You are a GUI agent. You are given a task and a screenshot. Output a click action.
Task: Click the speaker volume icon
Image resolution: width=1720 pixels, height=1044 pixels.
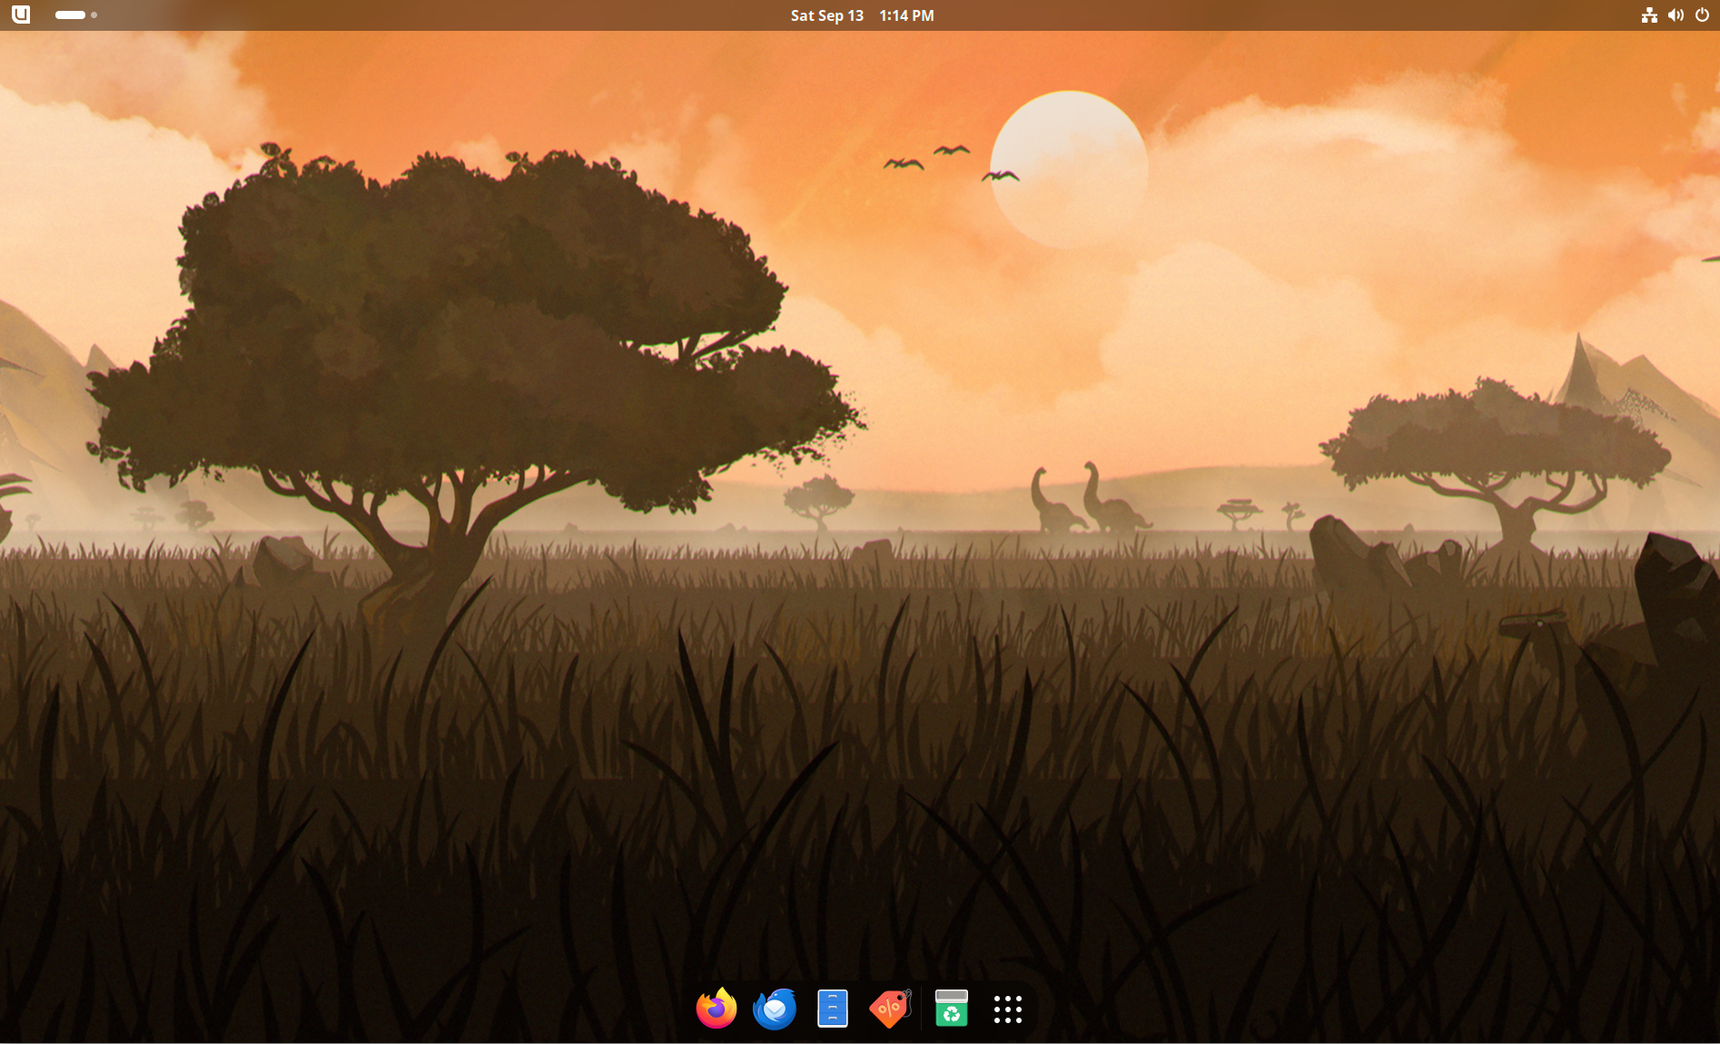click(x=1676, y=15)
